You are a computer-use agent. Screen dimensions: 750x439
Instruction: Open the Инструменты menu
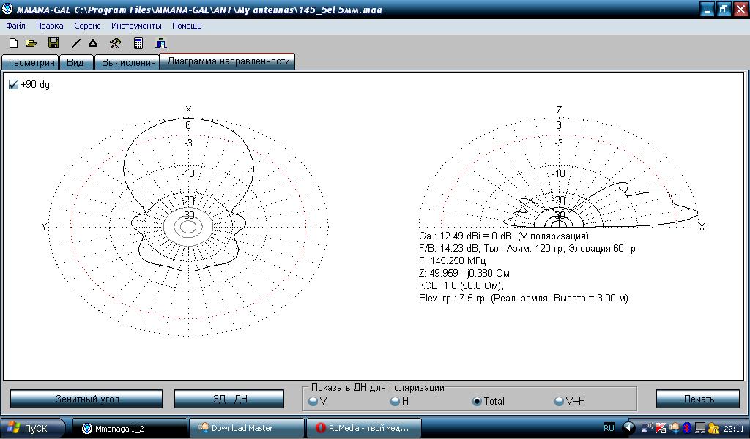136,26
